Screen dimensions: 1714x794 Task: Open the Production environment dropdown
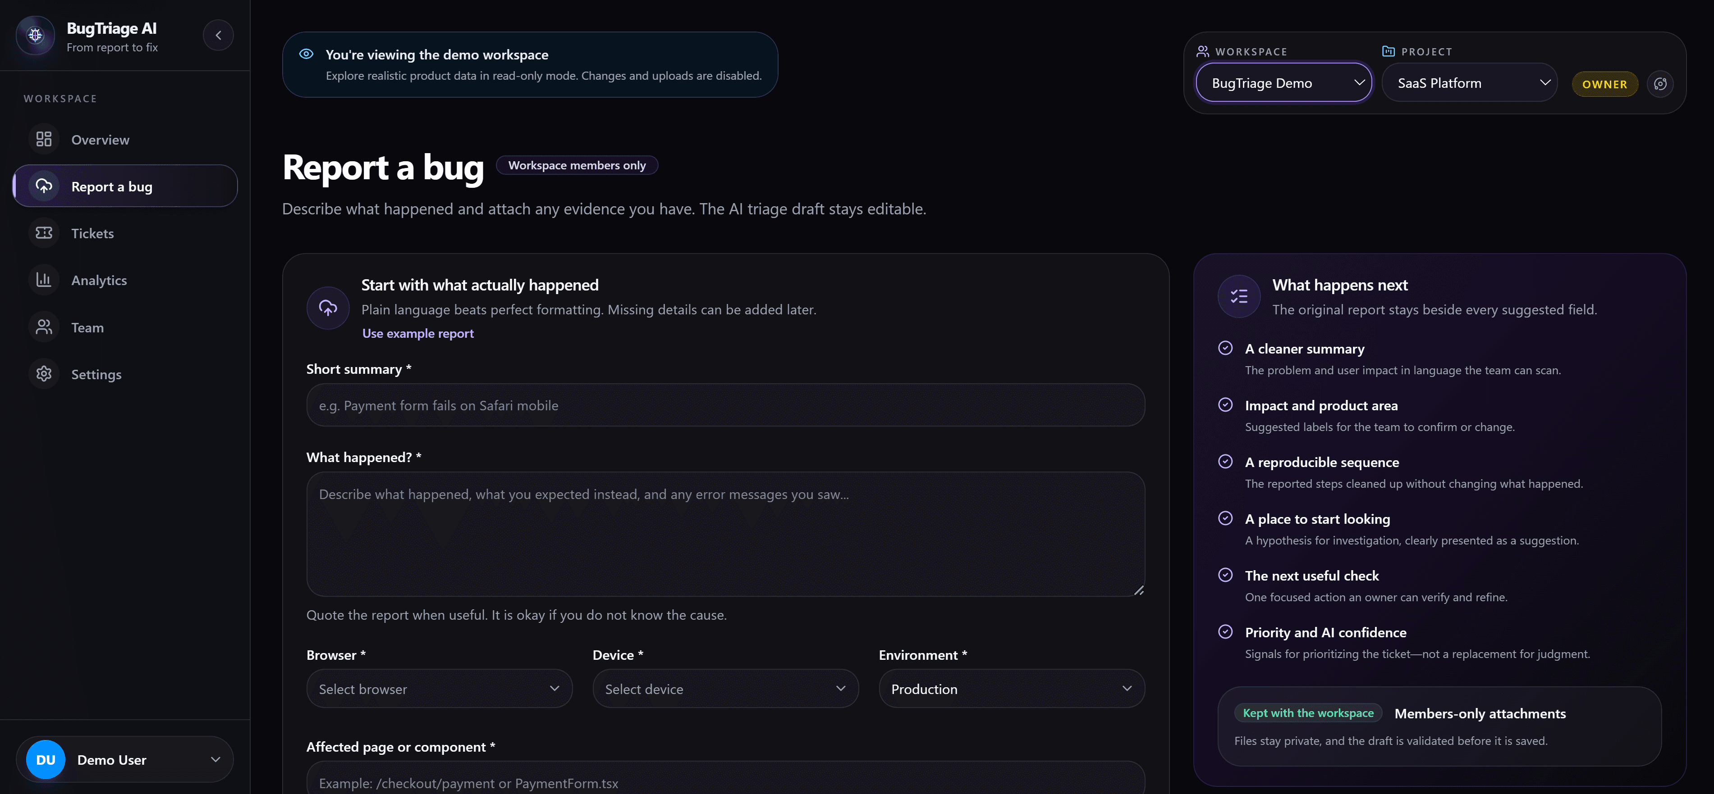coord(1011,689)
